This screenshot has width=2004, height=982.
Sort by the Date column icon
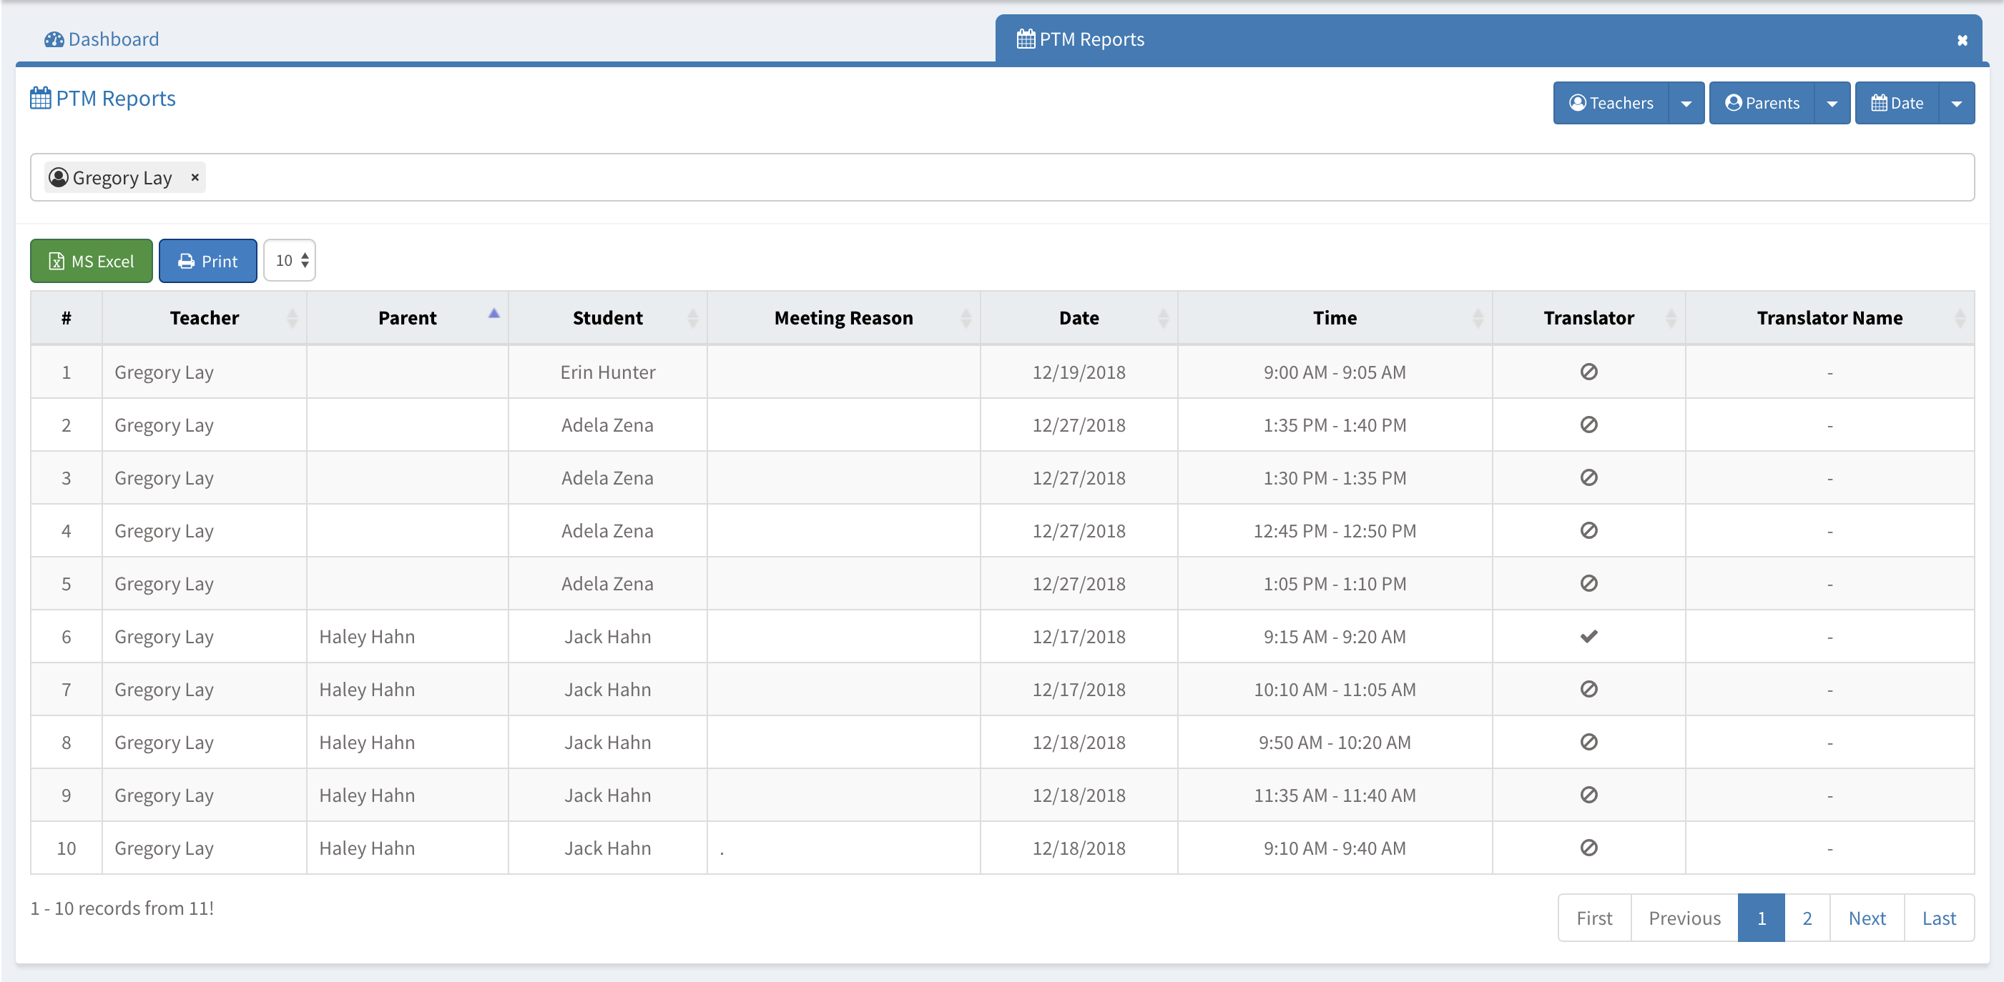click(1162, 318)
